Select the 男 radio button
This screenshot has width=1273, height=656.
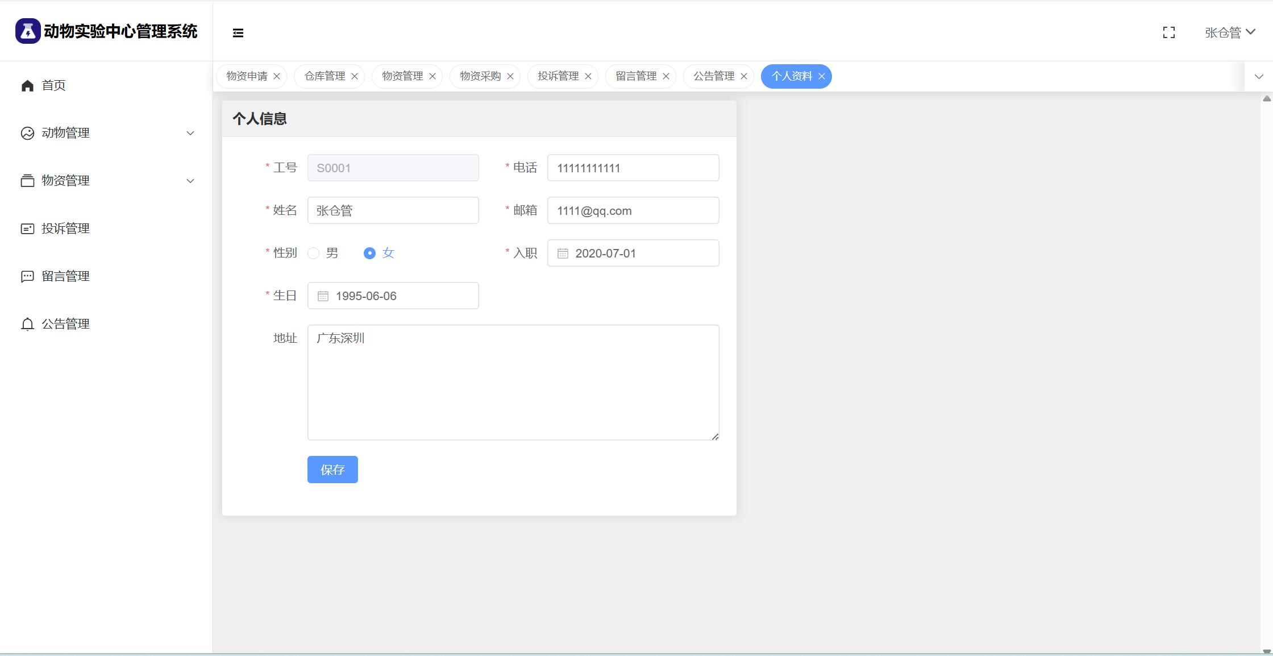(314, 253)
